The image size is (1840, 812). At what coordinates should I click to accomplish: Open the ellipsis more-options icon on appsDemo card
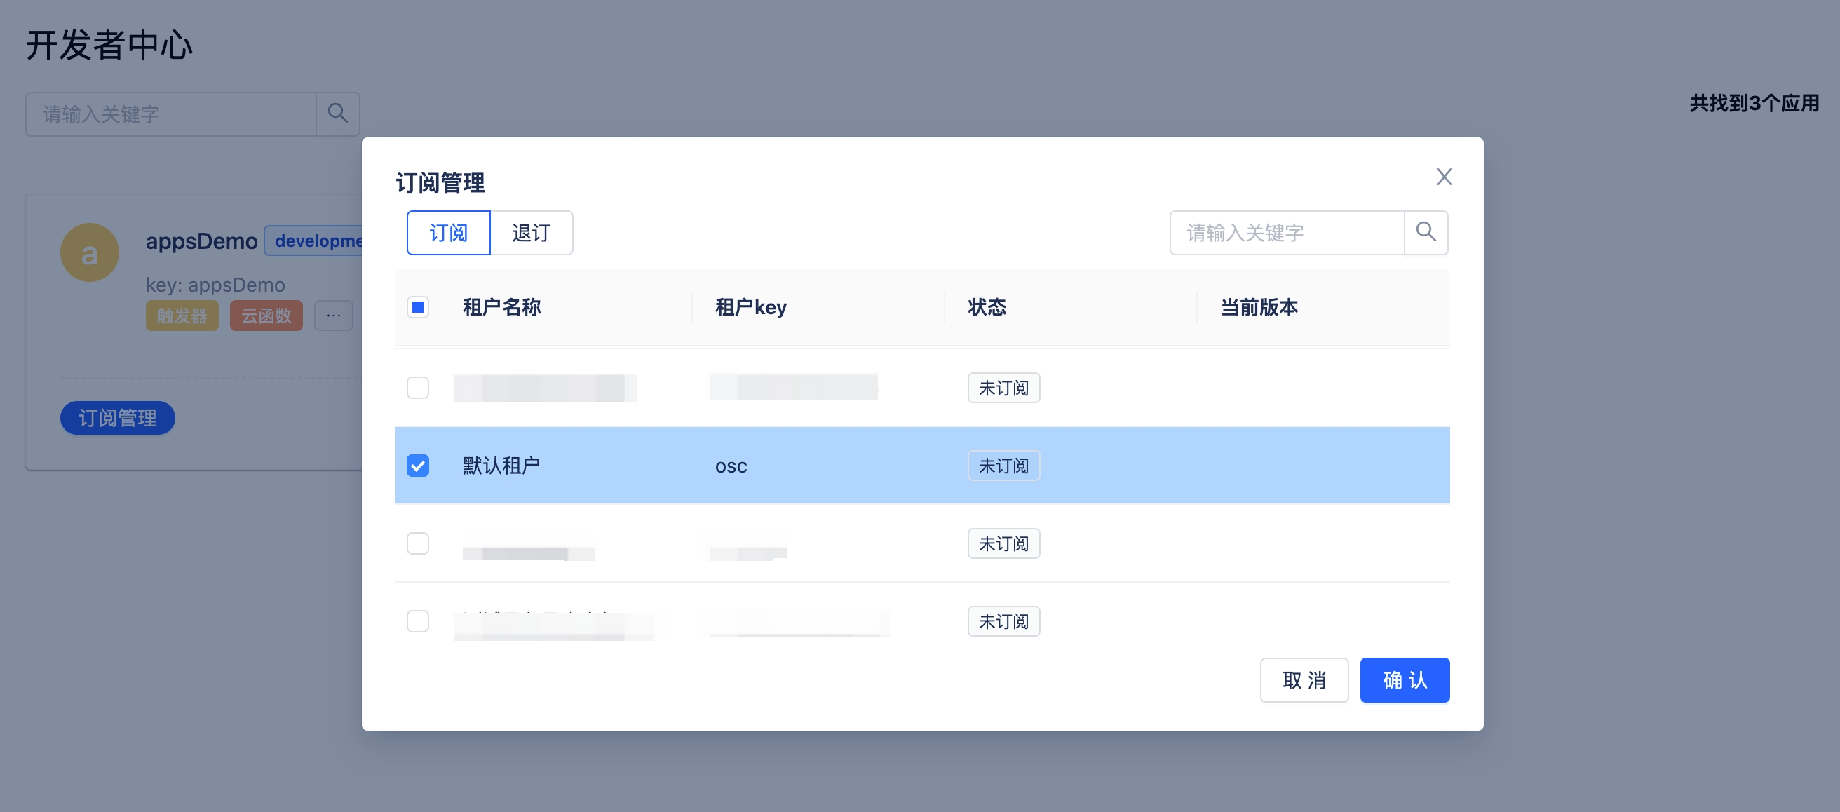[x=333, y=315]
